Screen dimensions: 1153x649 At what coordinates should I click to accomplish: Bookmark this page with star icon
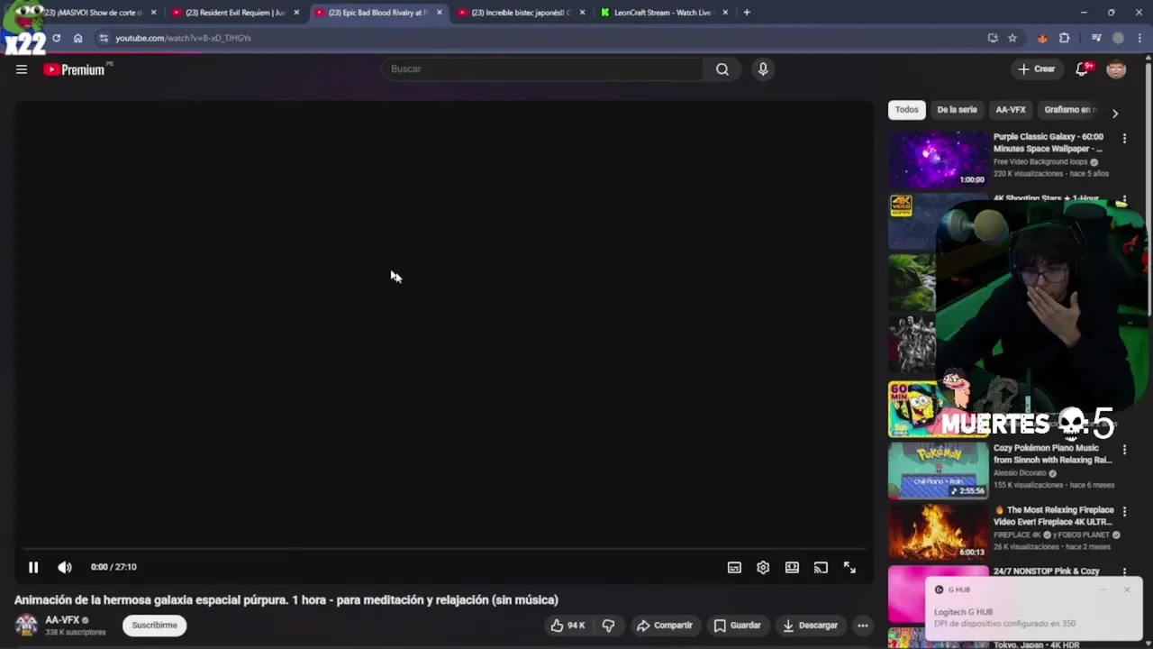1012,38
